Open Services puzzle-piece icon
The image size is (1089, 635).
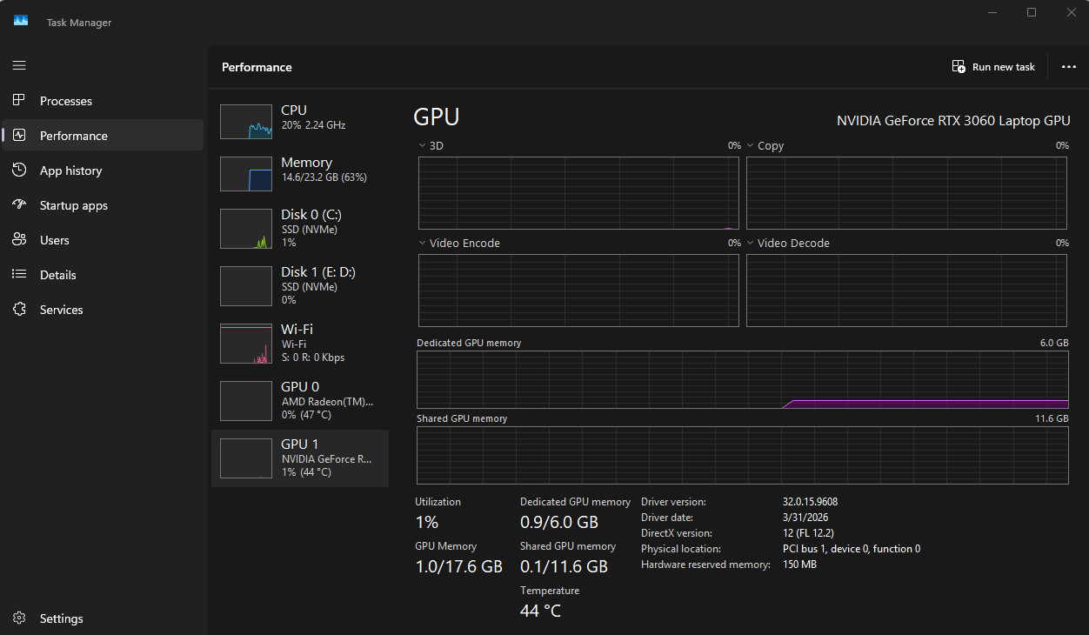[19, 310]
